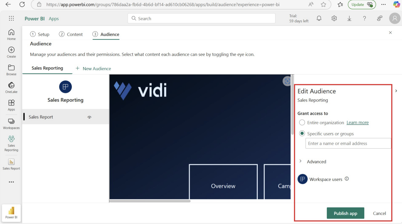Screen dimensions: 402x224
Task: Select Specific users or groups option
Action: coord(302,133)
